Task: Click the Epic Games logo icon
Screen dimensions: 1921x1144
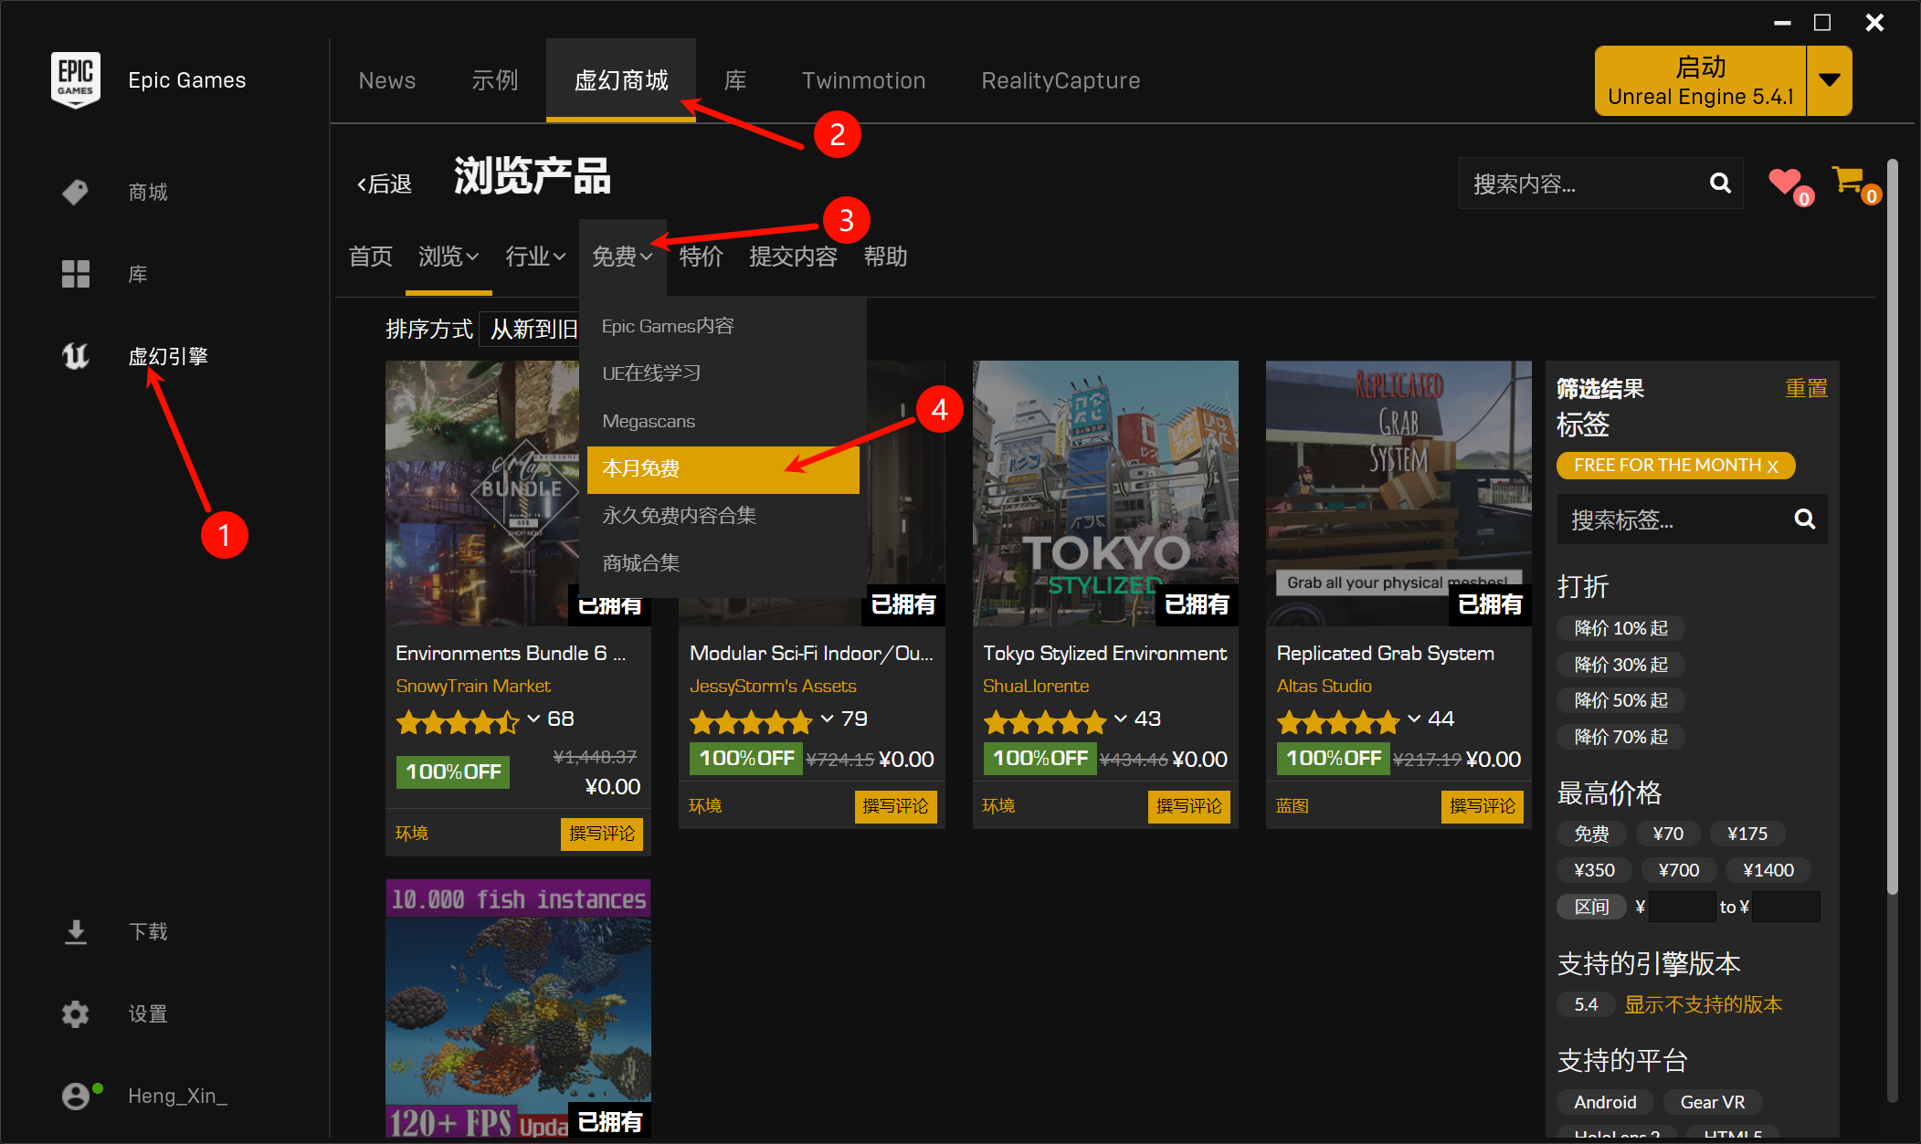Action: coord(76,79)
